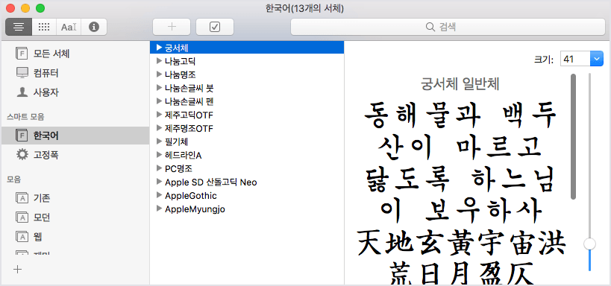Select the AppleGothic font name
The width and height of the screenshot is (611, 286).
[x=191, y=195]
